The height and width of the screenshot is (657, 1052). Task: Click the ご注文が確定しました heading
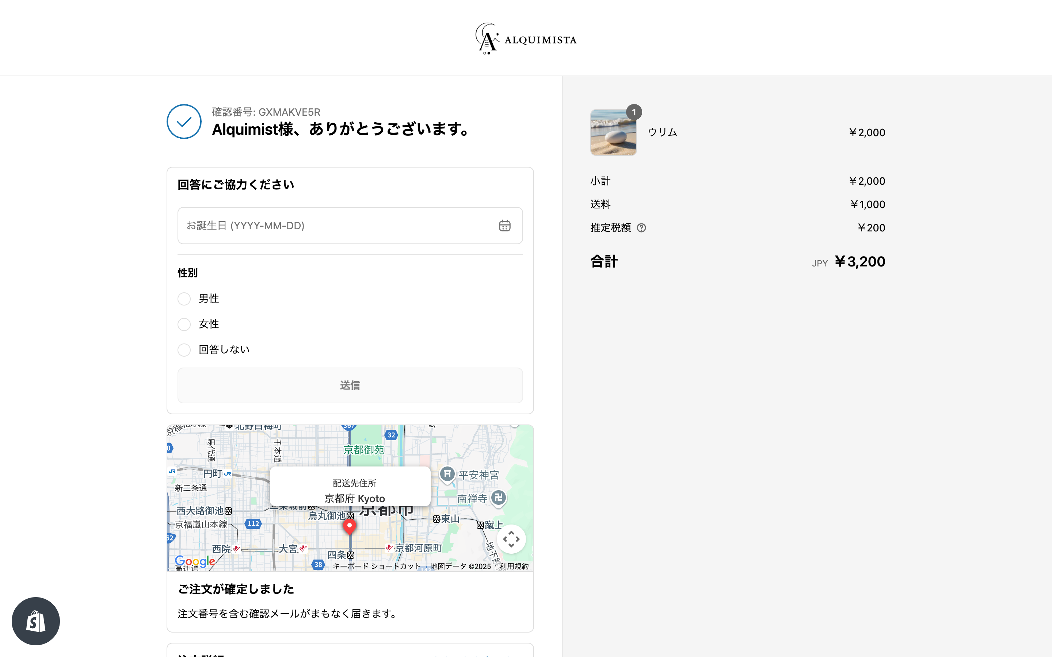pos(236,589)
